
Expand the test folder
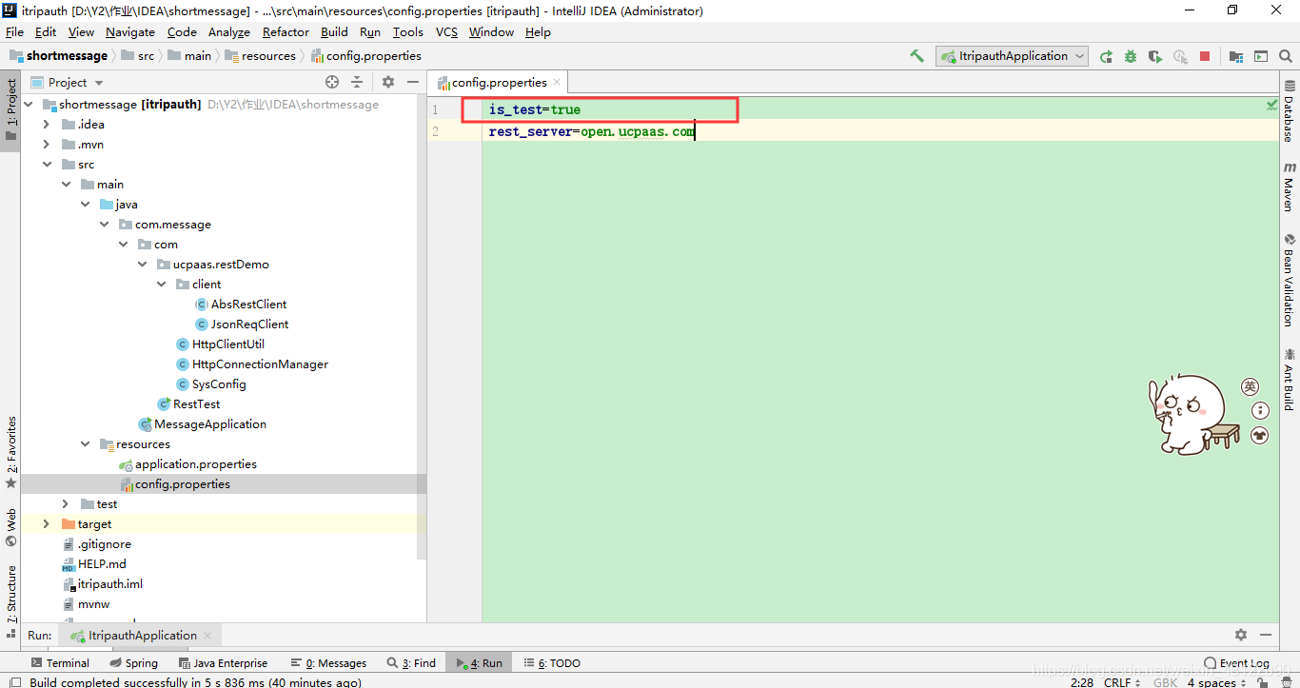pyautogui.click(x=66, y=504)
